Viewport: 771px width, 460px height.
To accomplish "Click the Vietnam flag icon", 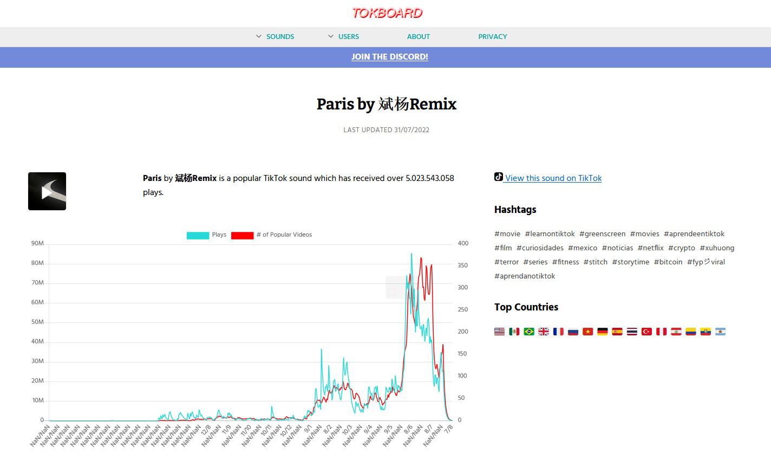I will click(x=587, y=332).
